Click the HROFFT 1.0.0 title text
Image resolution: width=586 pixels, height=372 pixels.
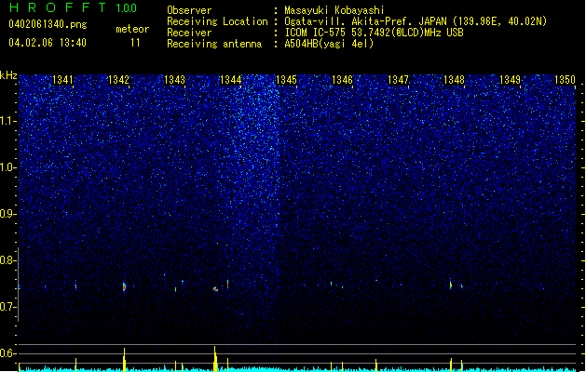click(x=73, y=7)
